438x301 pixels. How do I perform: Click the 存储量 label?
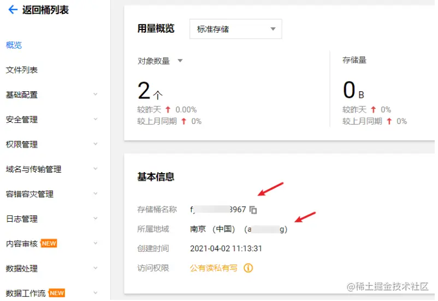(354, 60)
